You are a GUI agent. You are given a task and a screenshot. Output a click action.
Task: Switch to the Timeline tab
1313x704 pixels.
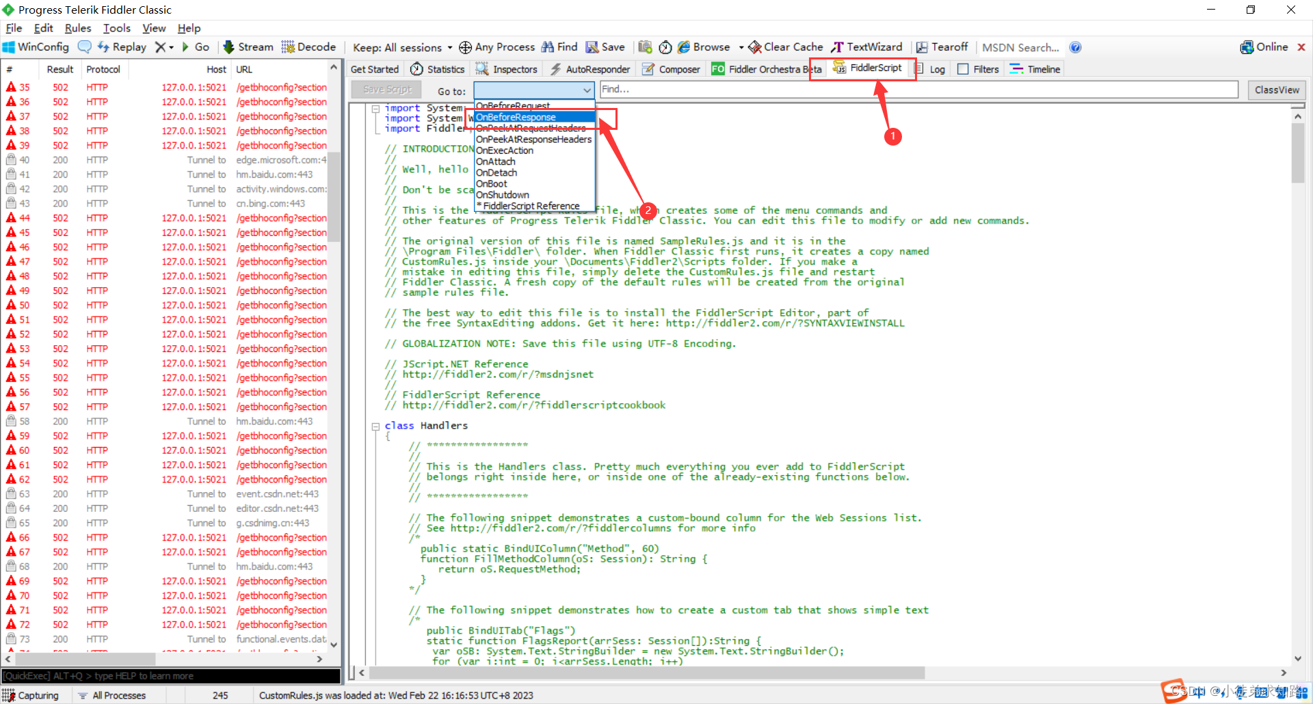tap(1035, 69)
